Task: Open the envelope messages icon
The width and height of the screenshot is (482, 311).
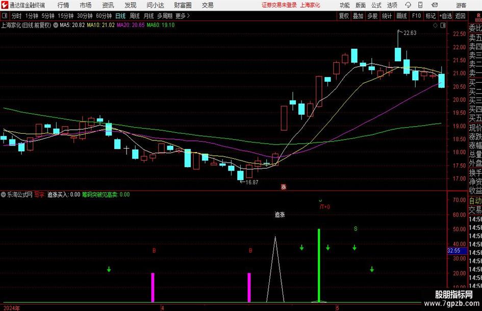Action: coord(435,5)
